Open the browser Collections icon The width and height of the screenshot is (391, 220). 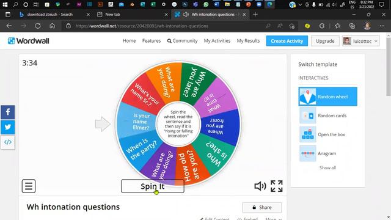[x=352, y=26]
